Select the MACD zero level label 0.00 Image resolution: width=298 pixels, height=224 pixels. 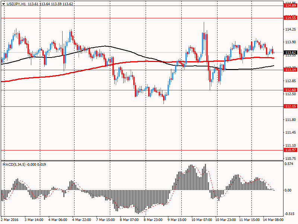click(x=288, y=190)
